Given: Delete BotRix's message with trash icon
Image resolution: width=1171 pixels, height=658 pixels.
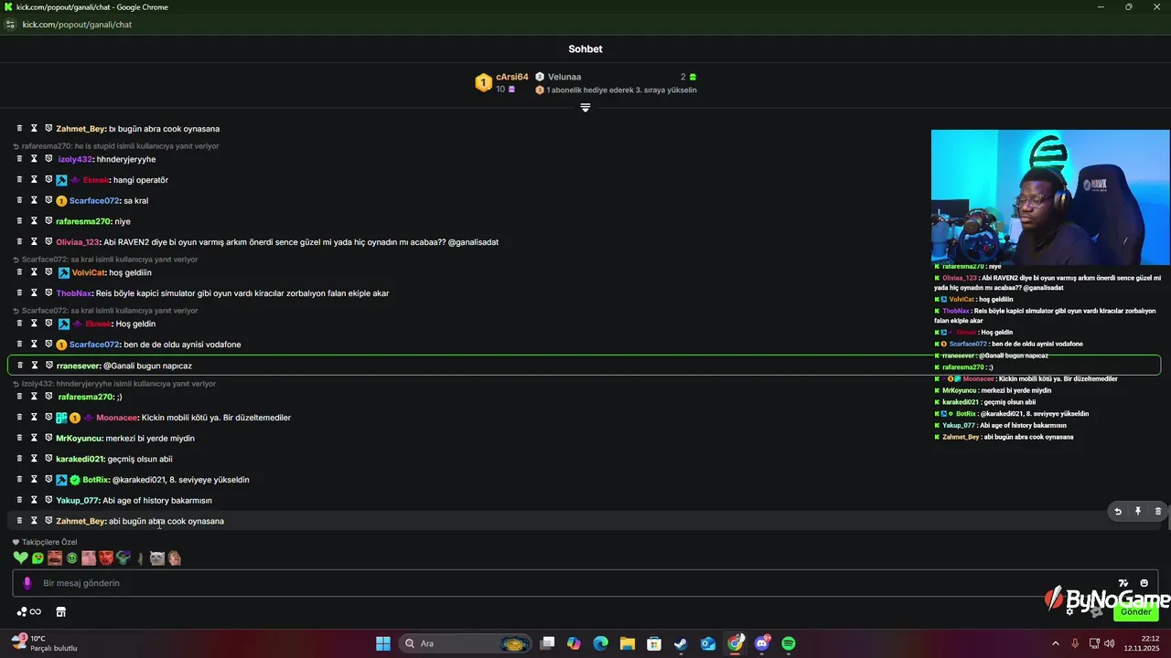Looking at the screenshot, I should point(19,480).
